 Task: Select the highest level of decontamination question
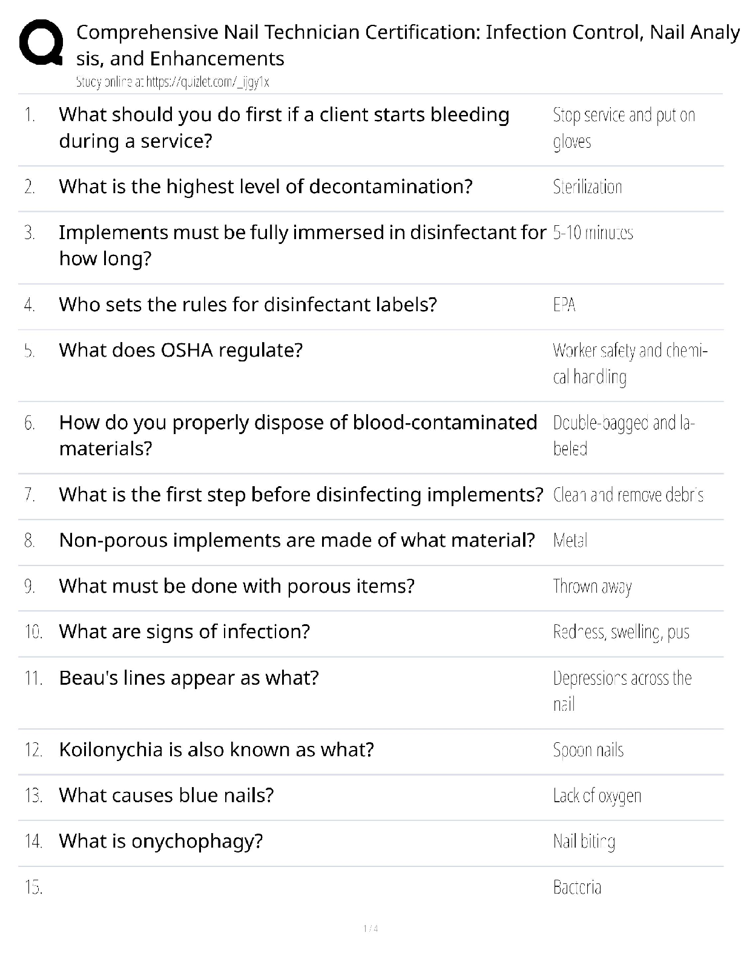pyautogui.click(x=265, y=186)
